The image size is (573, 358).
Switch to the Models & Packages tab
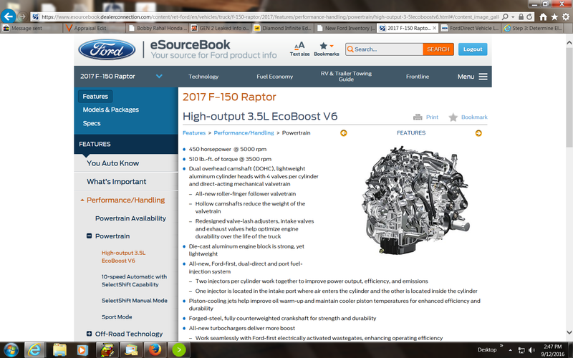coord(110,110)
